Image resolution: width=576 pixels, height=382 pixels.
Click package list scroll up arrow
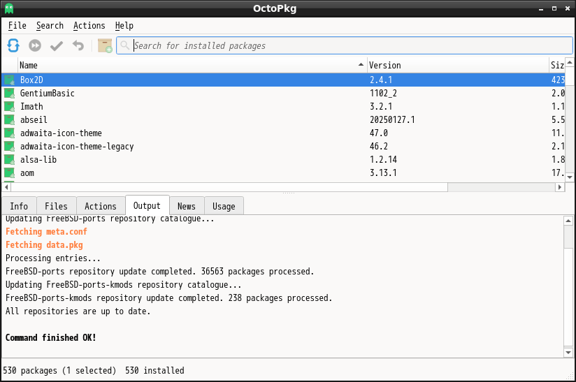pos(570,63)
